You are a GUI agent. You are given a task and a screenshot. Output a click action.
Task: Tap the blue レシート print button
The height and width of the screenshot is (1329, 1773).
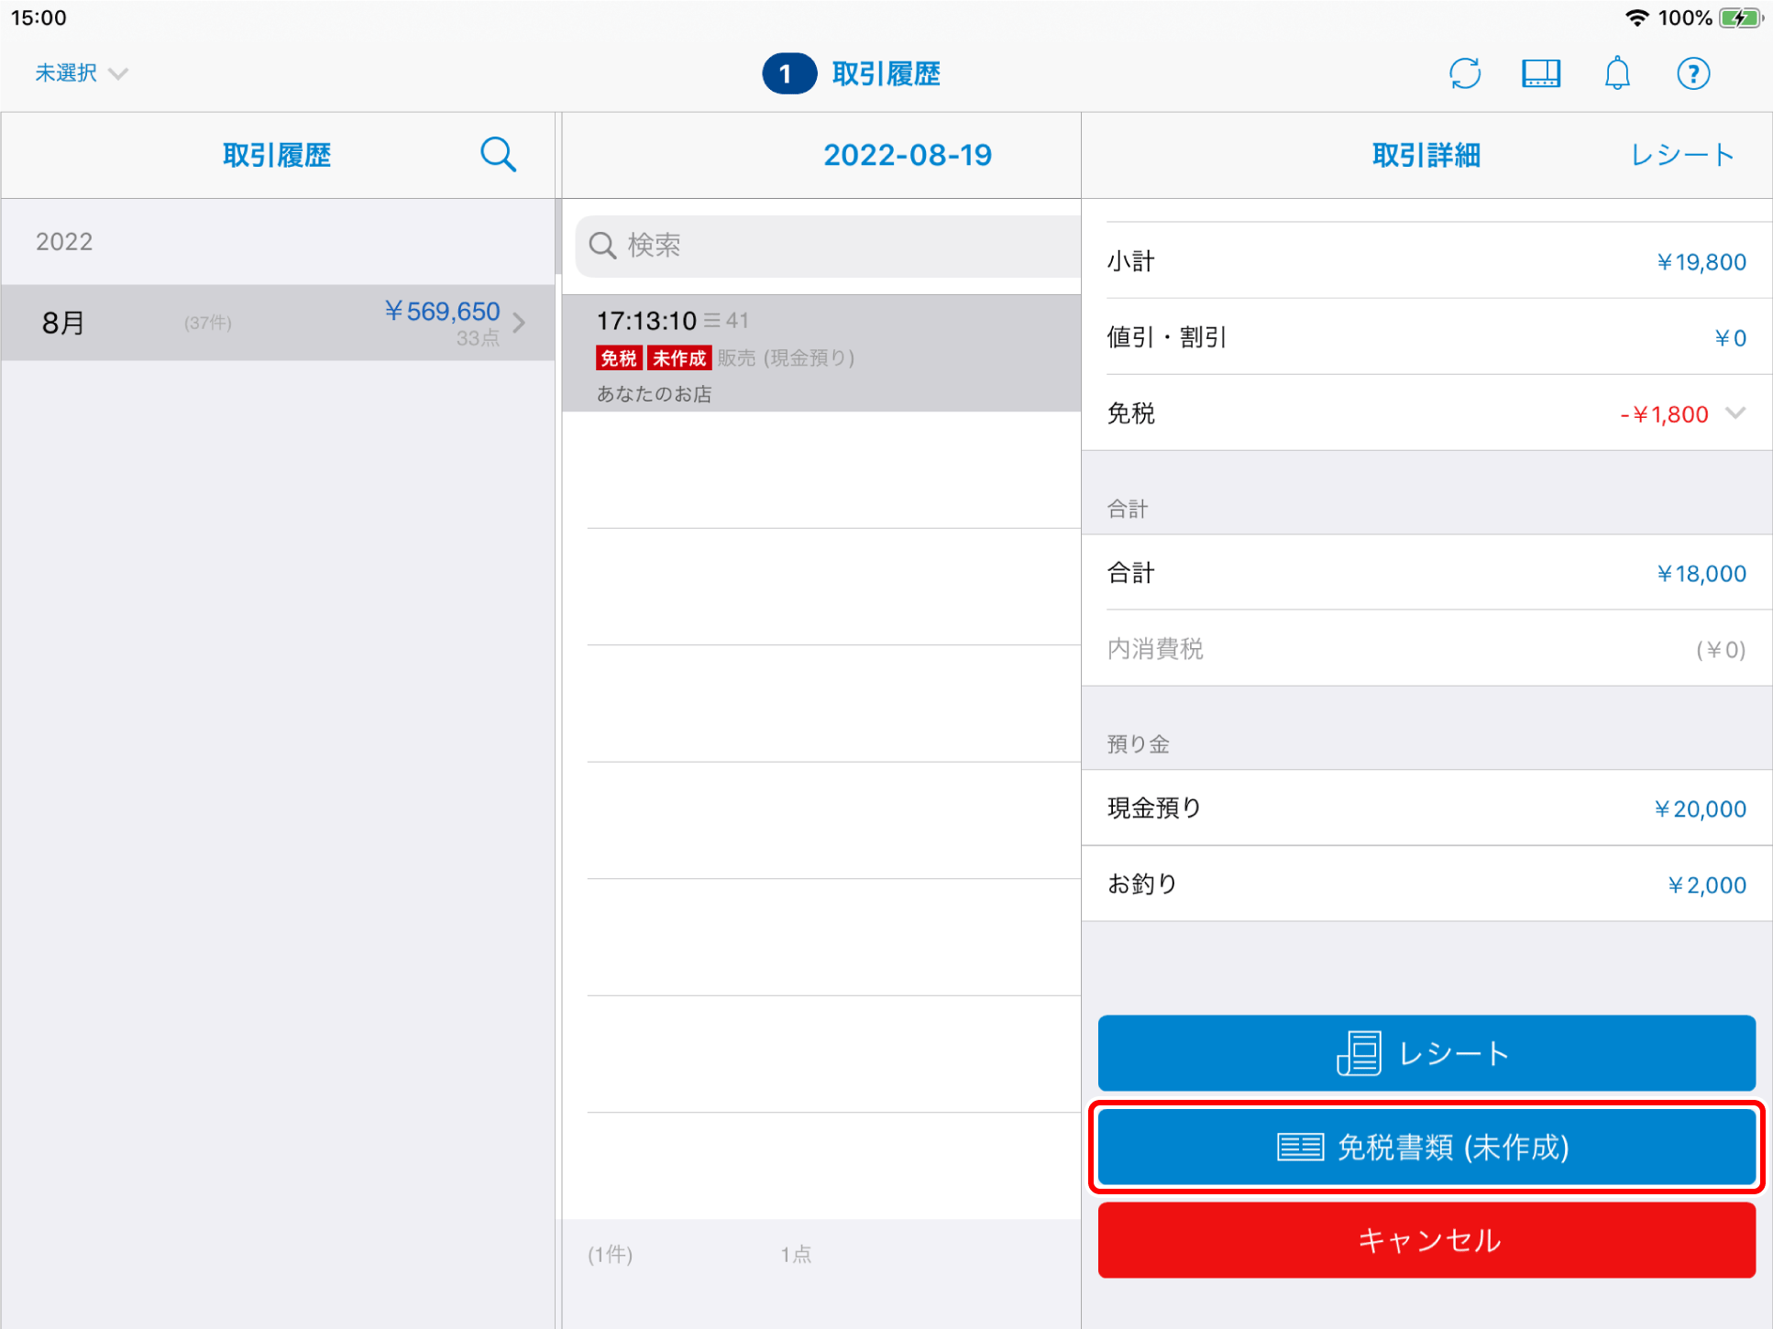pyautogui.click(x=1426, y=1053)
